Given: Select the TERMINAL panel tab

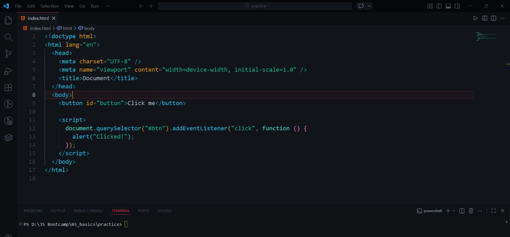Looking at the screenshot, I should pyautogui.click(x=121, y=211).
